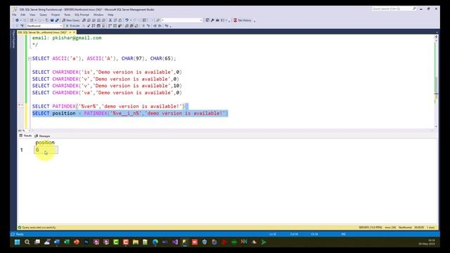450x253 pixels.
Task: Click the taskbar clock and date
Action: point(427,242)
